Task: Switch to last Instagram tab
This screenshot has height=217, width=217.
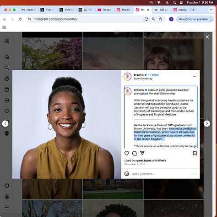Action: (180, 10)
